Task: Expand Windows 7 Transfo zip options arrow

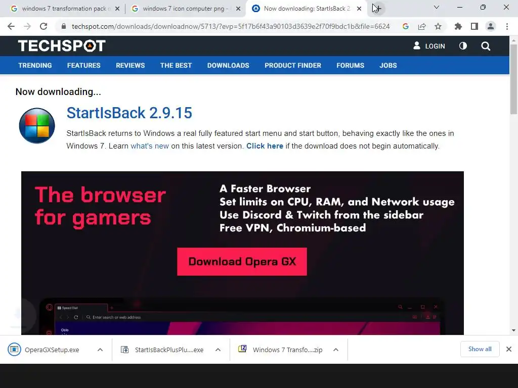Action: [336, 350]
